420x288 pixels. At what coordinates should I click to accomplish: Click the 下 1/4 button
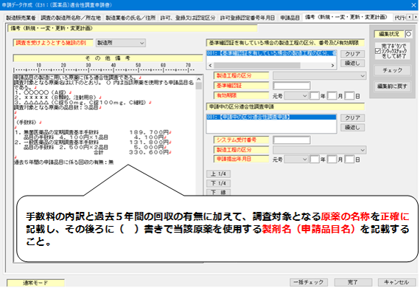pyautogui.click(x=218, y=183)
